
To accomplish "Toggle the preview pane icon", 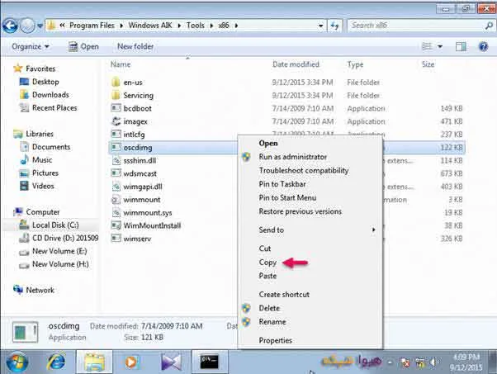I will (461, 46).
